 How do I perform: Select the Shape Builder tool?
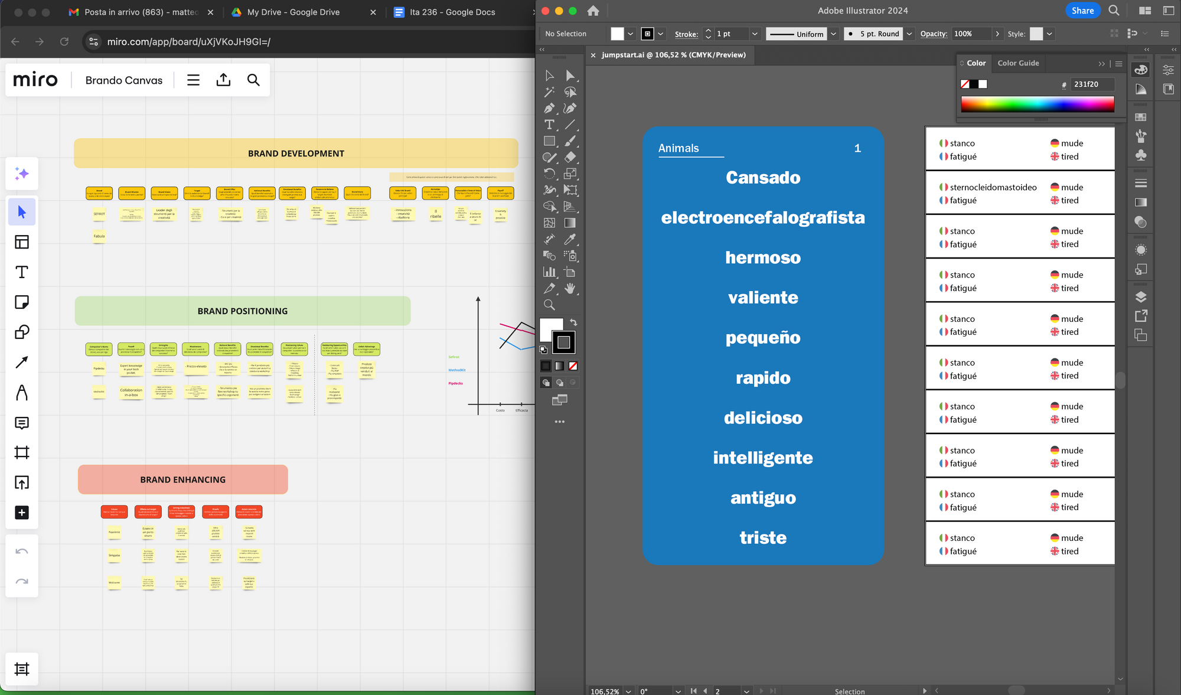549,207
